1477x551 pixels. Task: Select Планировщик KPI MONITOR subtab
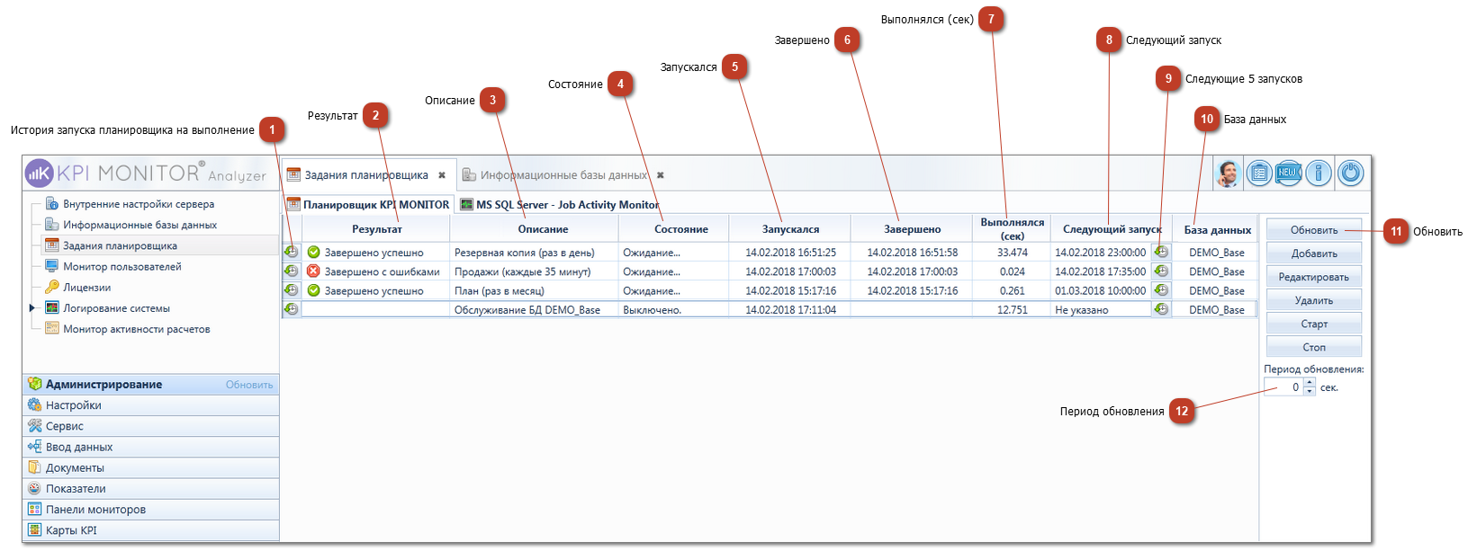pos(368,204)
